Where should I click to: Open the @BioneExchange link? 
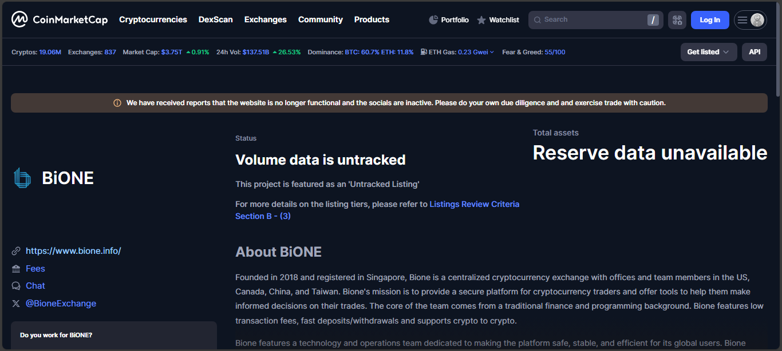pos(61,304)
